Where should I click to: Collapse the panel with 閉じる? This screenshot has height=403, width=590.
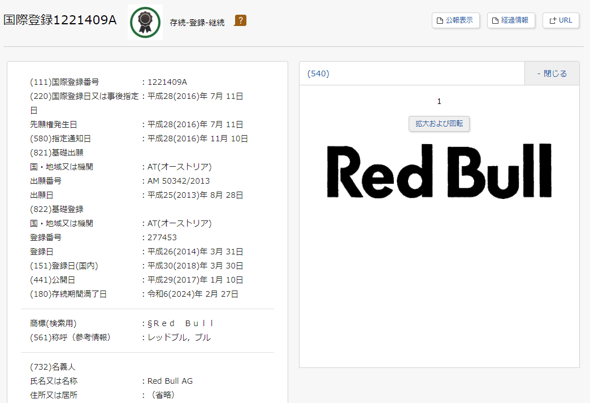click(x=552, y=73)
